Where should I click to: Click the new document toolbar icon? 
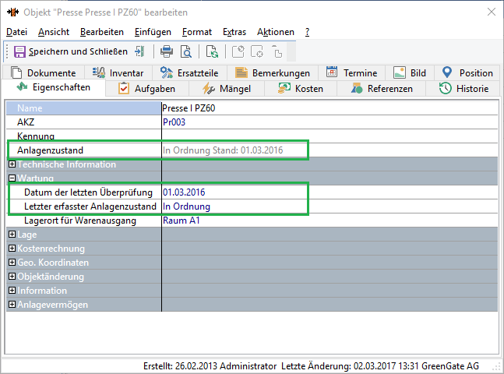[x=238, y=51]
